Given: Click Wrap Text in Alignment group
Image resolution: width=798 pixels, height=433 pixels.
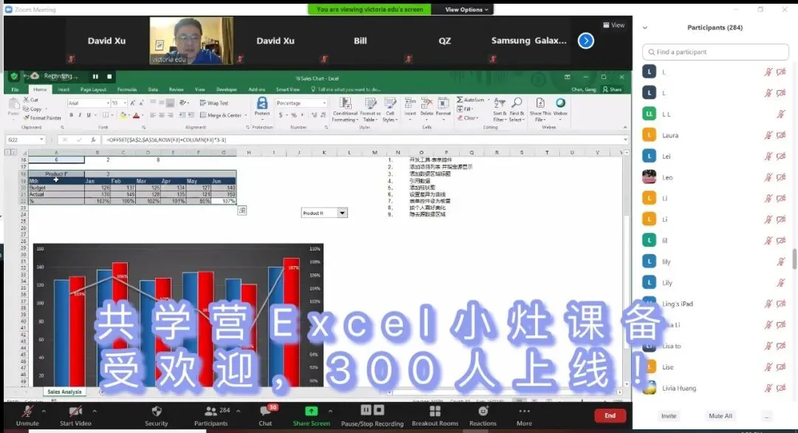Looking at the screenshot, I should tap(214, 103).
